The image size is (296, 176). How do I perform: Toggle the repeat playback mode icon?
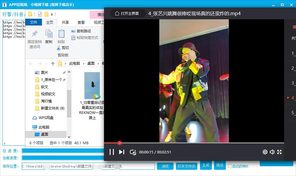point(133,152)
